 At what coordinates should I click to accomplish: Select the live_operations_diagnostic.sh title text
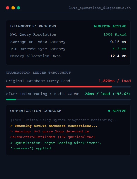(100, 8)
